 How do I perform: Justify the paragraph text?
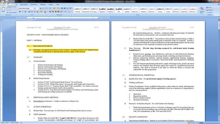[x=58, y=12]
